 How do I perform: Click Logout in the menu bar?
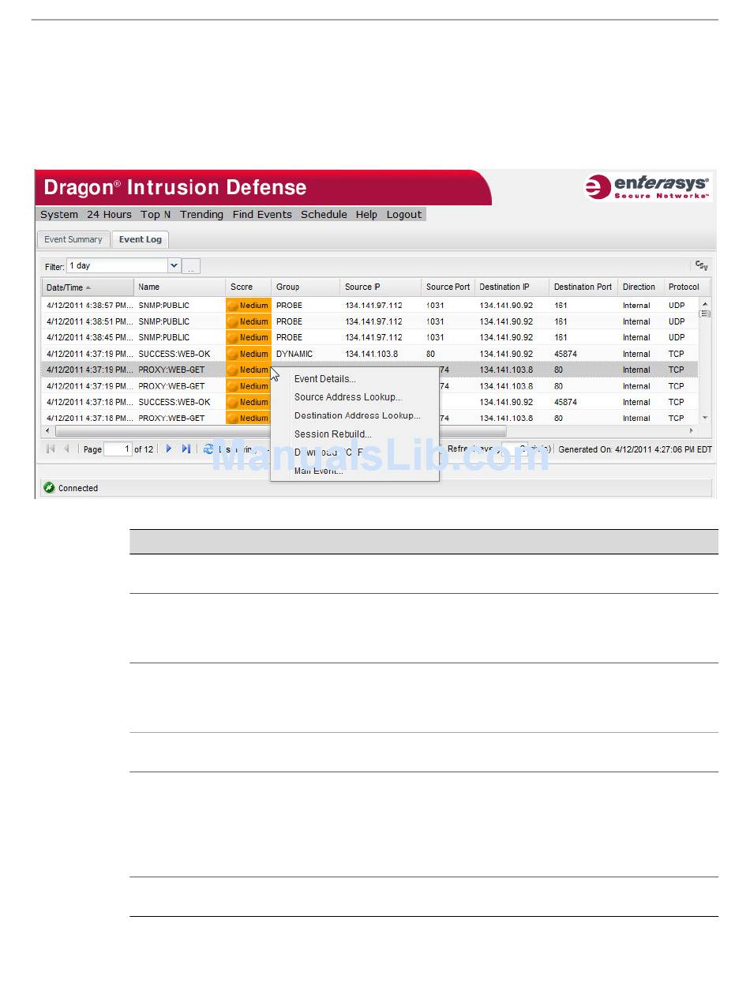(404, 214)
